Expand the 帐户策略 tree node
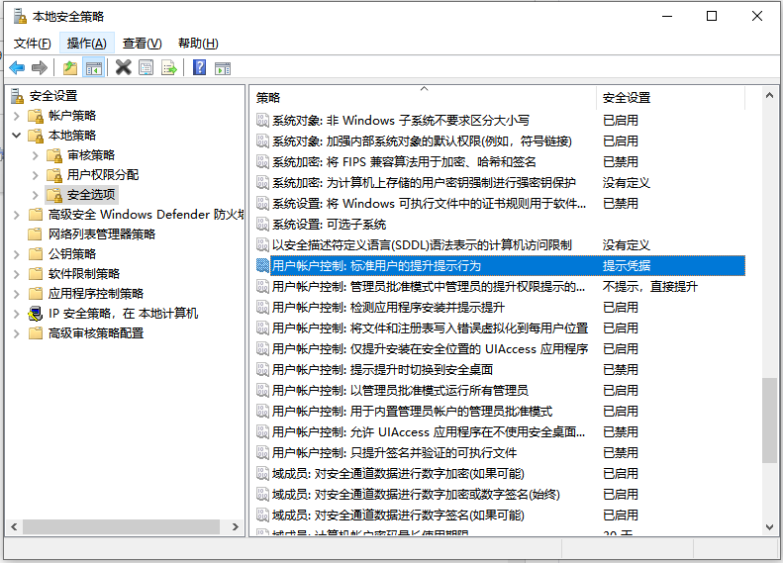The width and height of the screenshot is (783, 563). 17,116
